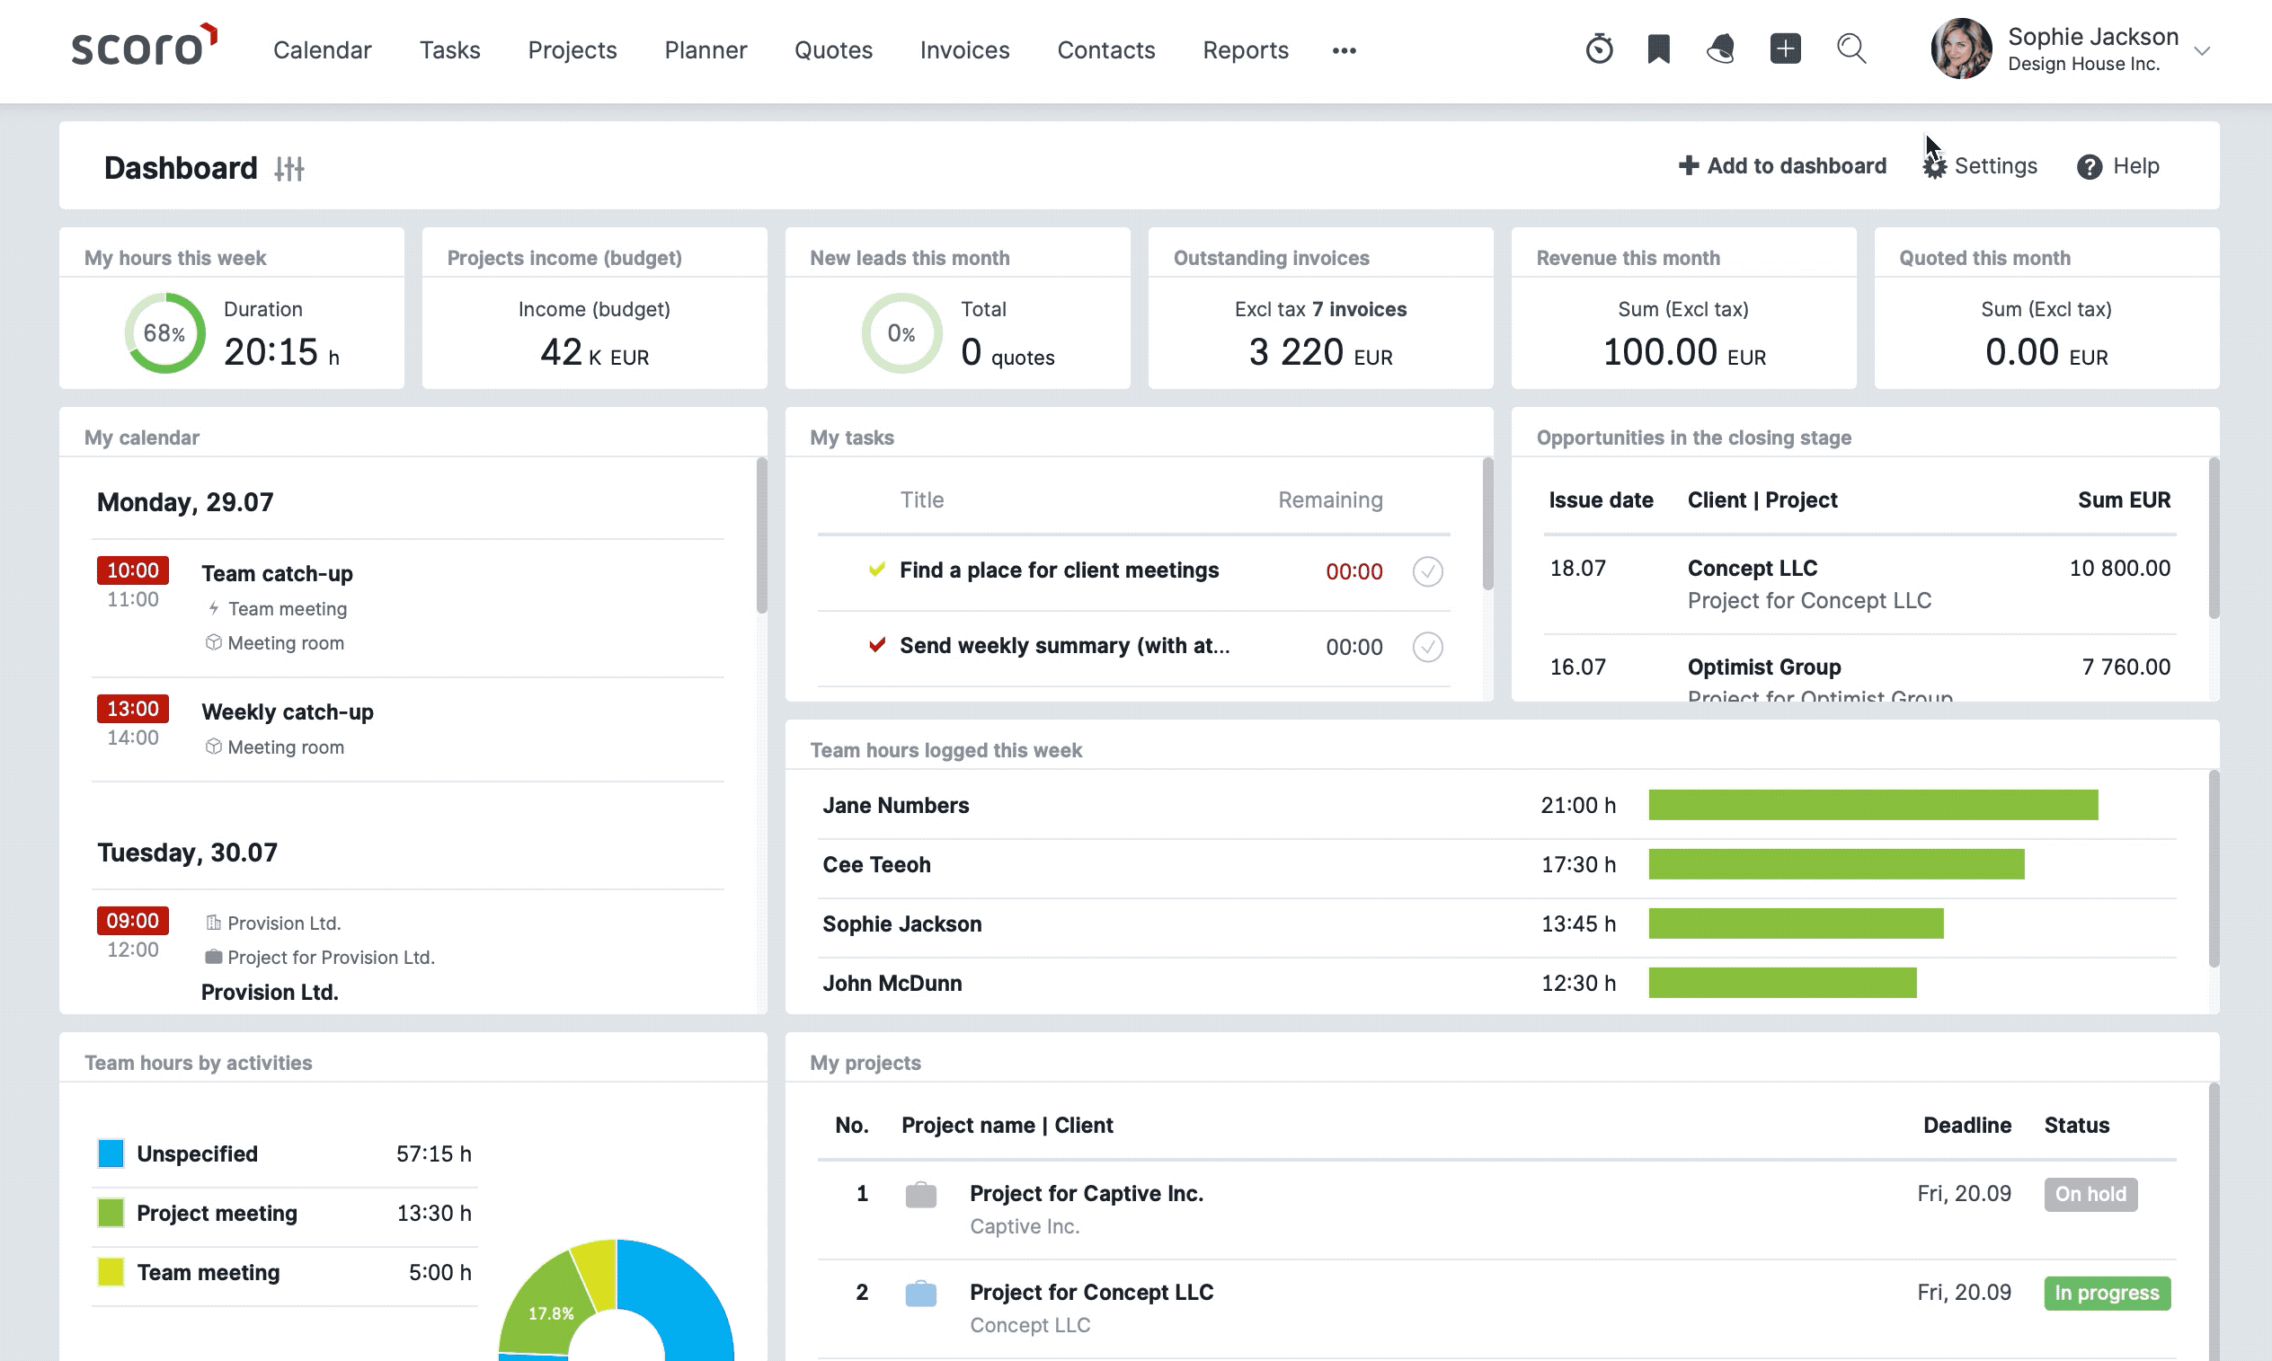The height and width of the screenshot is (1361, 2272).
Task: Open Project for Concept LLC in My projects
Action: (x=1092, y=1292)
